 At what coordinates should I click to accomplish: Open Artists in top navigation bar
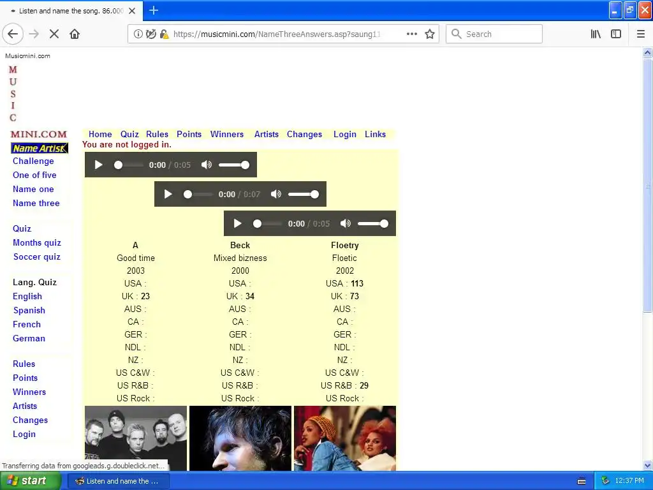(x=267, y=134)
